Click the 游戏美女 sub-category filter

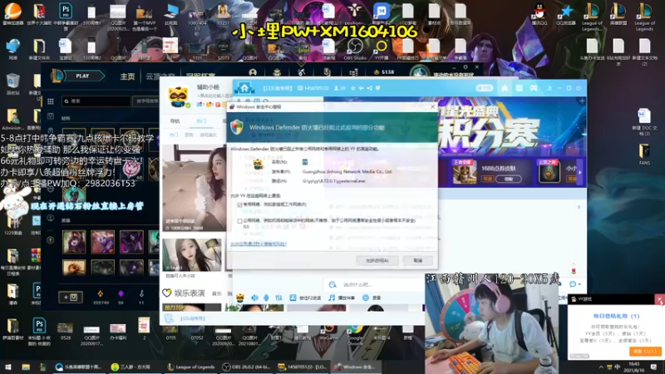[209, 135]
